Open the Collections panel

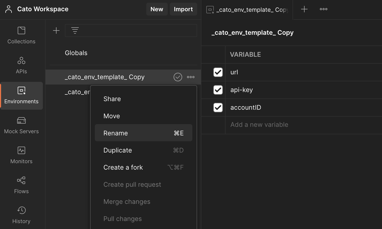click(x=21, y=35)
